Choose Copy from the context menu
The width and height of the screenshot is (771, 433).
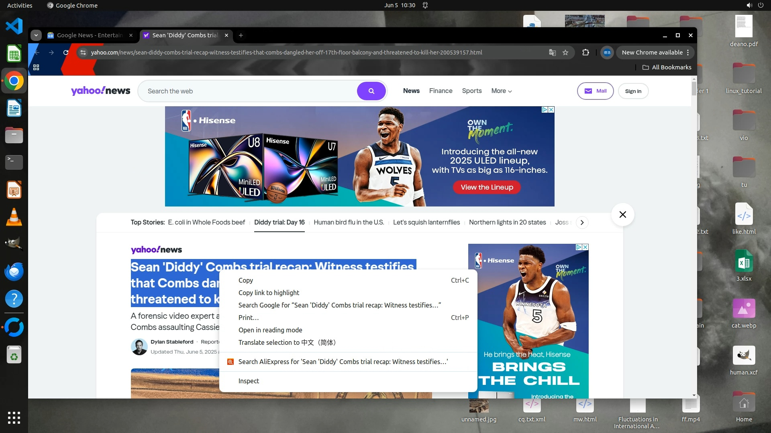(246, 280)
